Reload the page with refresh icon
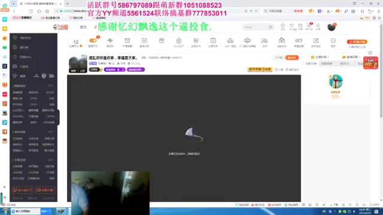This screenshot has width=383, height=215. 31,11
